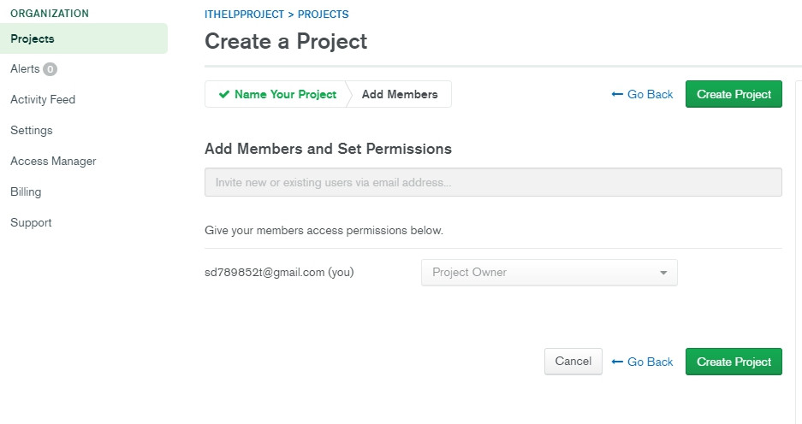802x424 pixels.
Task: Click the alerts count badge showing 0
Action: 50,69
